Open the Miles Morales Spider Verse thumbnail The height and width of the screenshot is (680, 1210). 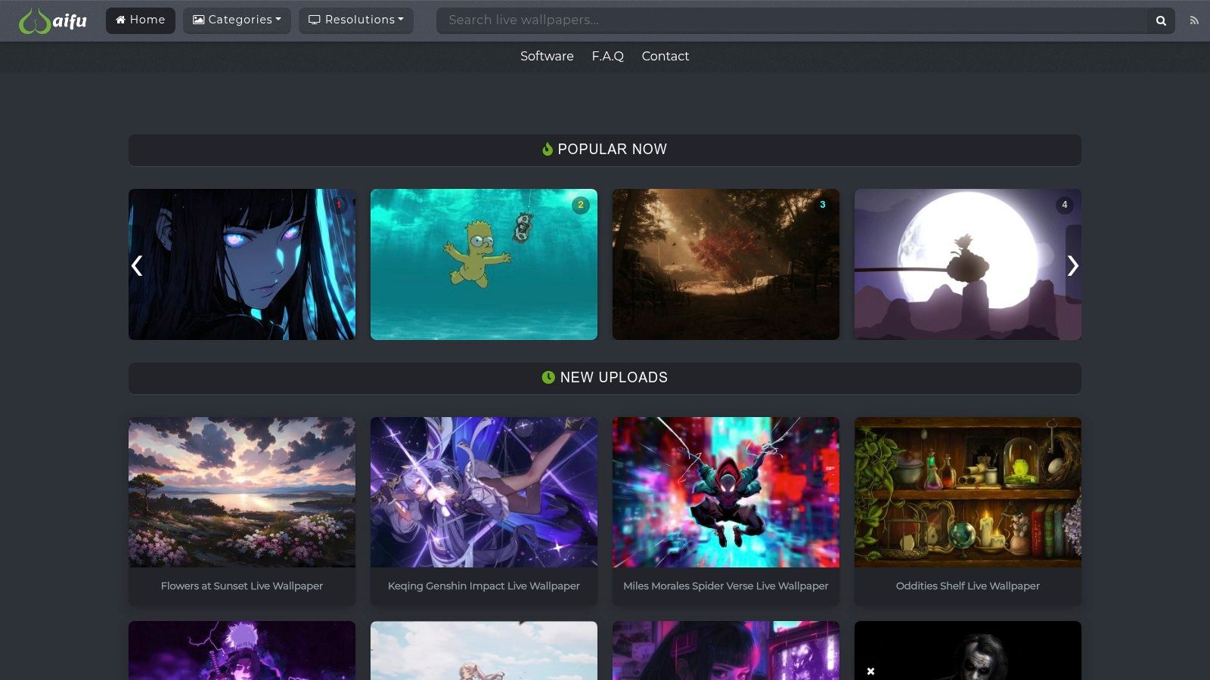click(x=726, y=492)
